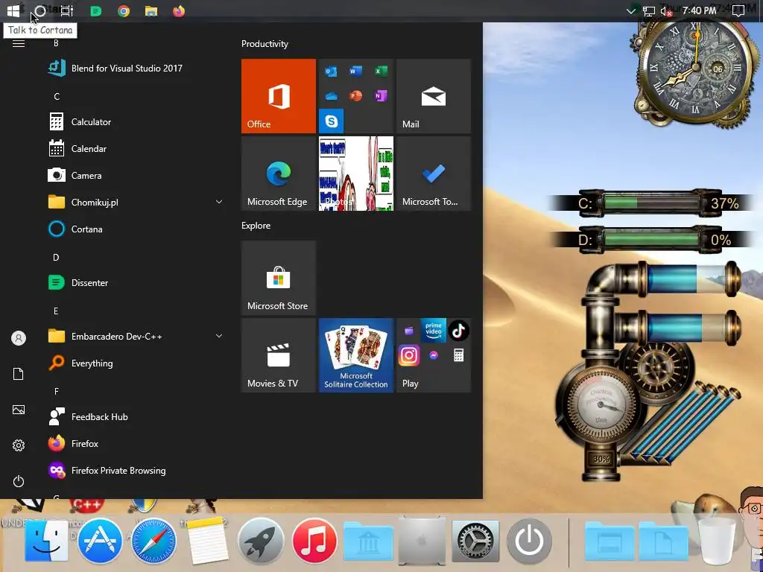Image resolution: width=763 pixels, height=572 pixels.
Task: Launch Firefox from the taskbar
Action: click(179, 10)
